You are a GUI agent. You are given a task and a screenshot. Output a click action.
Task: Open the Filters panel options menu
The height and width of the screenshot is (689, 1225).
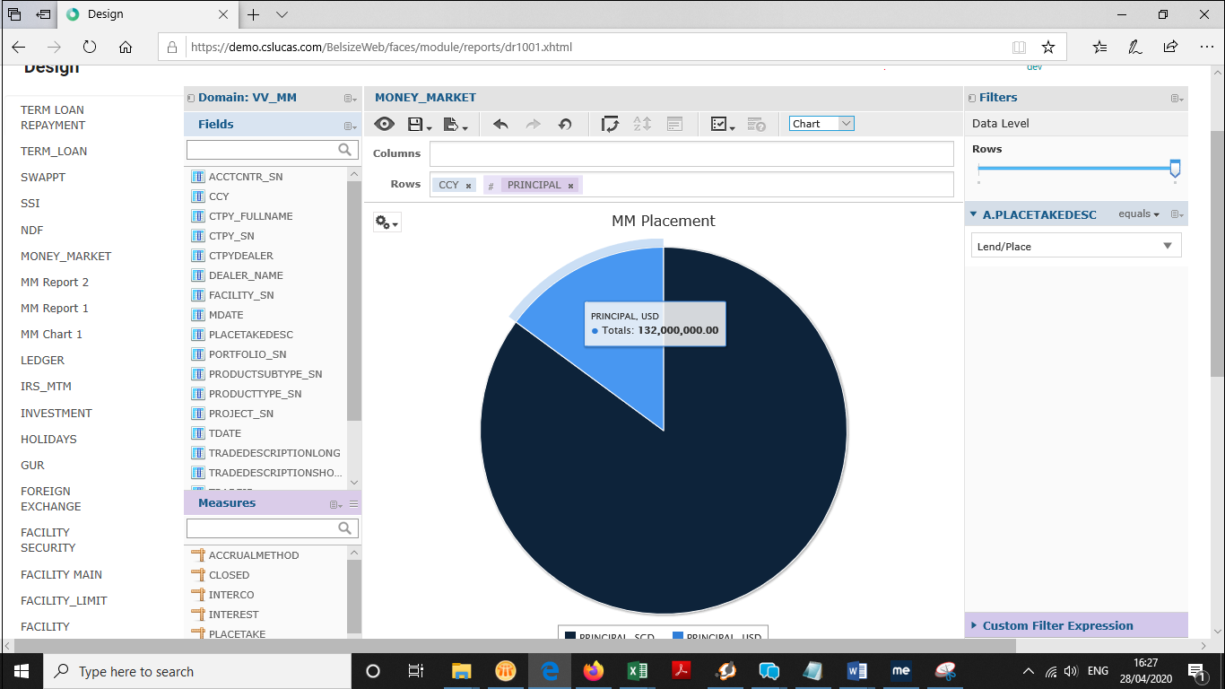[1177, 98]
